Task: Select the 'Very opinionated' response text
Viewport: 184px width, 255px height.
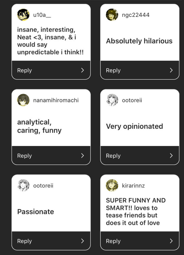Action: pyautogui.click(x=134, y=126)
